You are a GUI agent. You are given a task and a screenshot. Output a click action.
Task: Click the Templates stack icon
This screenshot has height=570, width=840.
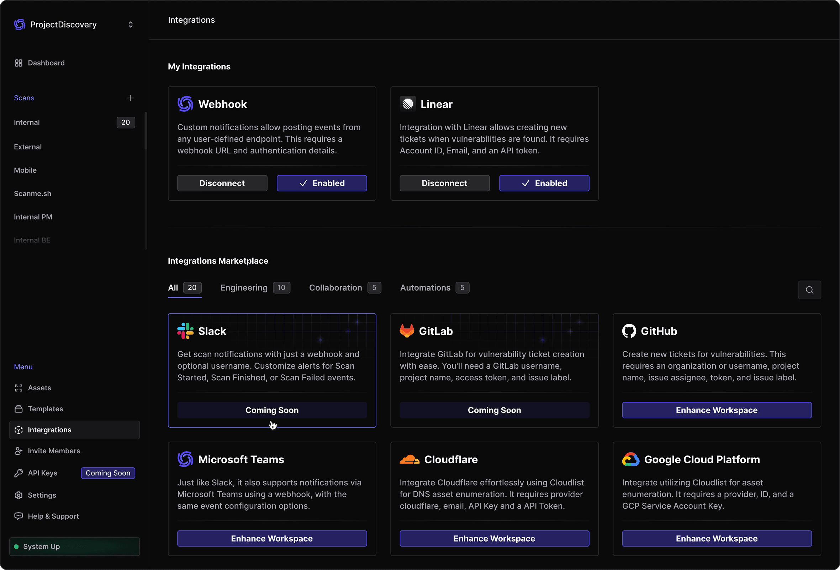[x=19, y=409]
